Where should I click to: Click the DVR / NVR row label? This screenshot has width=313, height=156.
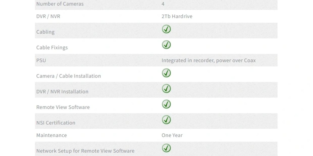point(48,16)
